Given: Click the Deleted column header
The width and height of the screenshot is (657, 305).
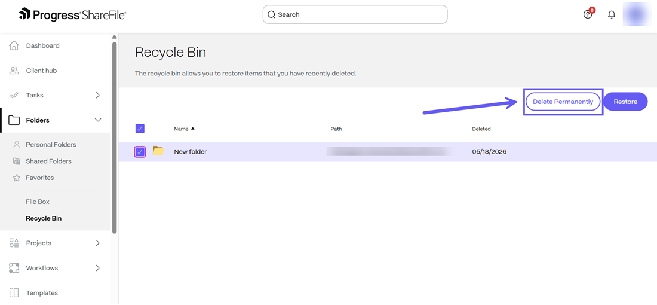Looking at the screenshot, I should [x=481, y=129].
